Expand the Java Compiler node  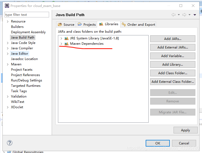coord(8,48)
